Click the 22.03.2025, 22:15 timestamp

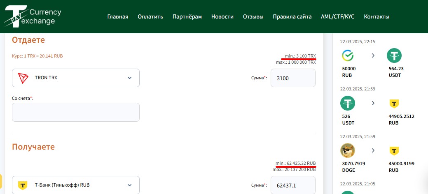pos(358,42)
